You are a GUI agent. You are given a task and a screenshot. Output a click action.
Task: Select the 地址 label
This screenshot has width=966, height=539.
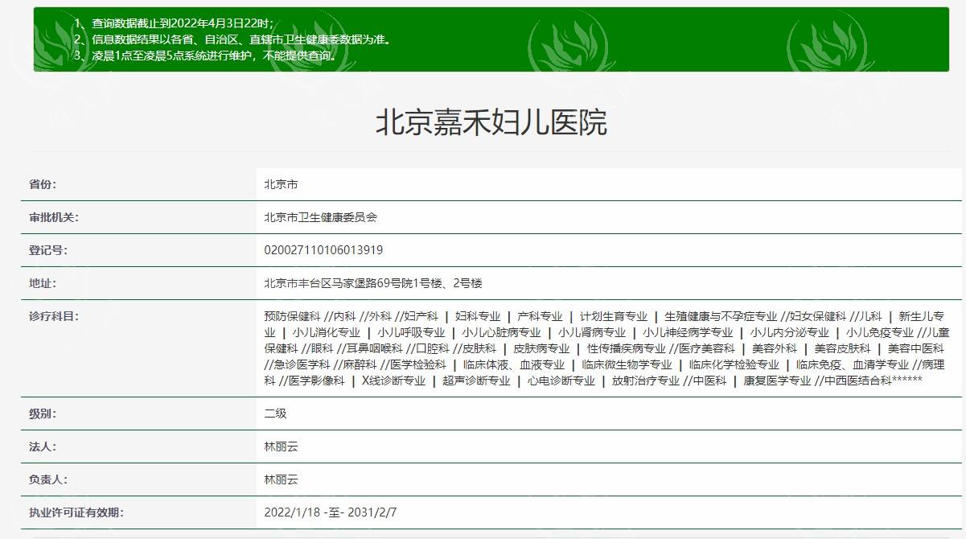pos(43,283)
